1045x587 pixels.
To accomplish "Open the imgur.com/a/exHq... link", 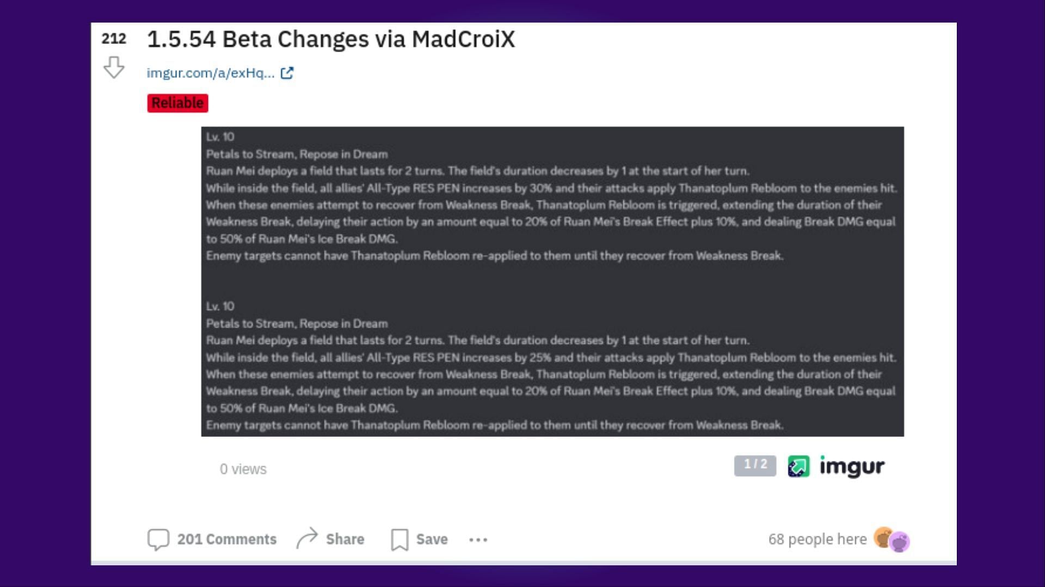I will coord(210,72).
